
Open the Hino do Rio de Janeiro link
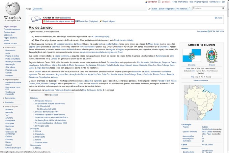click(x=203, y=77)
